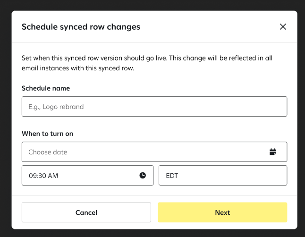The height and width of the screenshot is (237, 305).
Task: Click the "Schedule name" field label
Action: pyautogui.click(x=46, y=88)
